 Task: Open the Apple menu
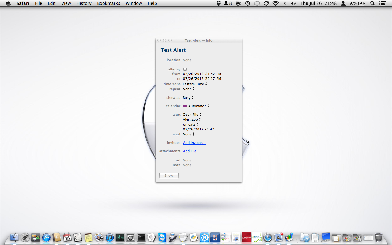(8, 3)
